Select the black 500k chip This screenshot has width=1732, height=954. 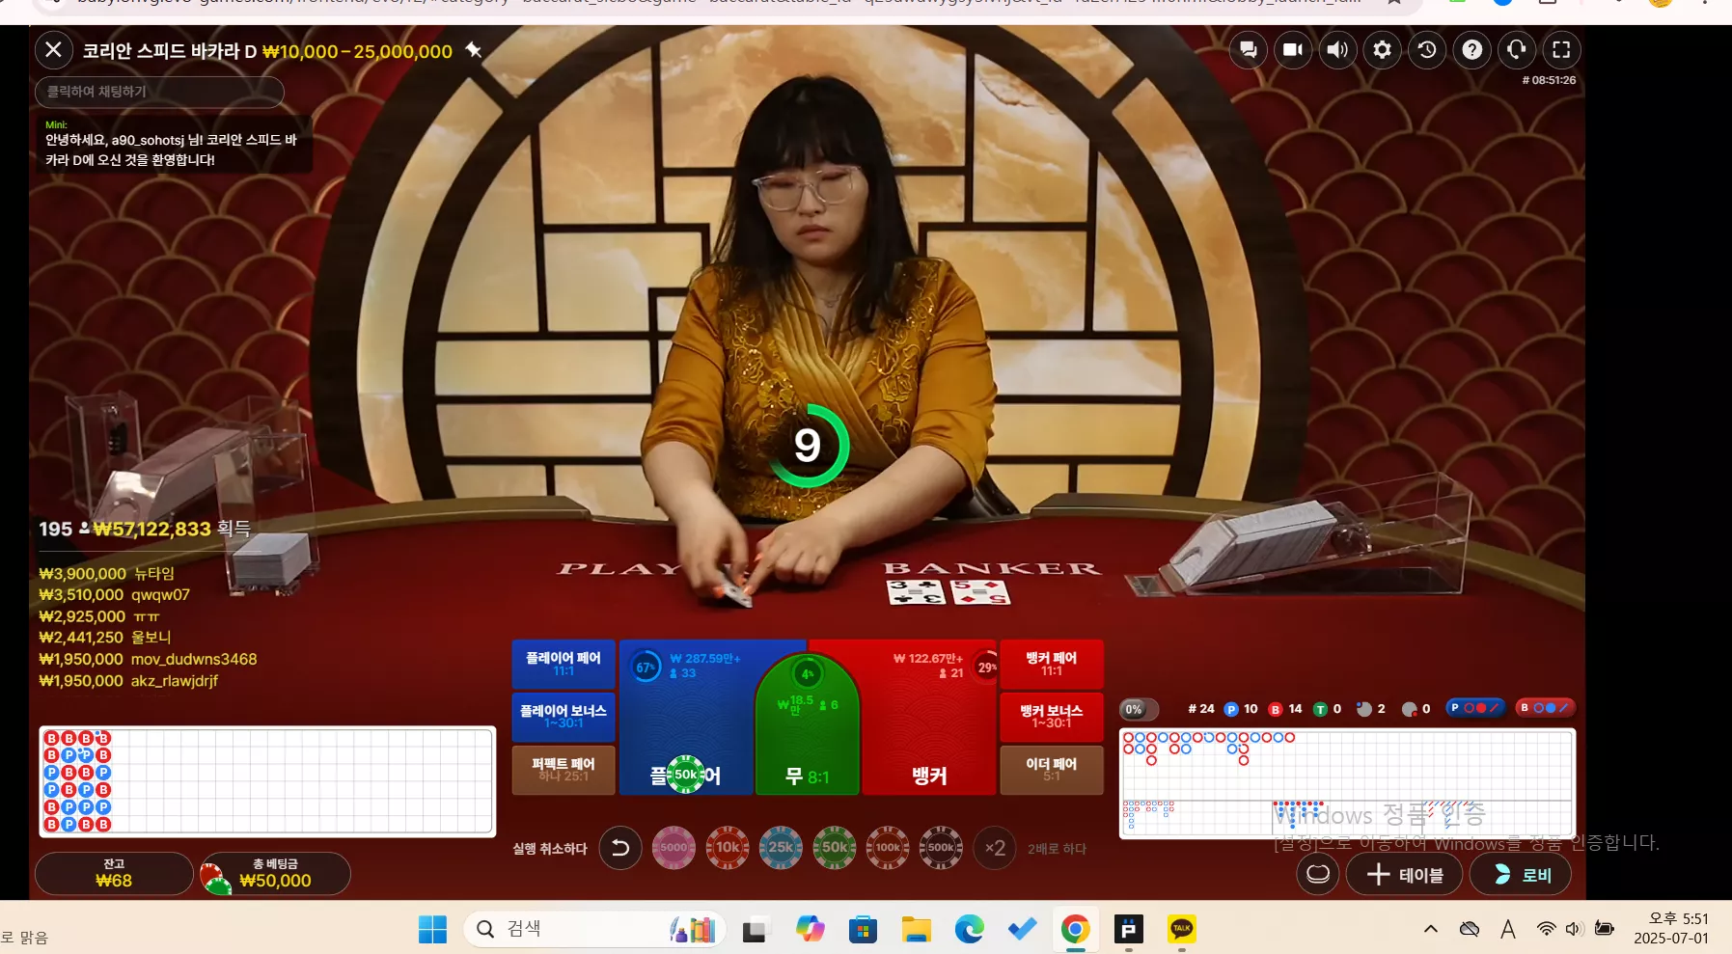click(x=941, y=848)
